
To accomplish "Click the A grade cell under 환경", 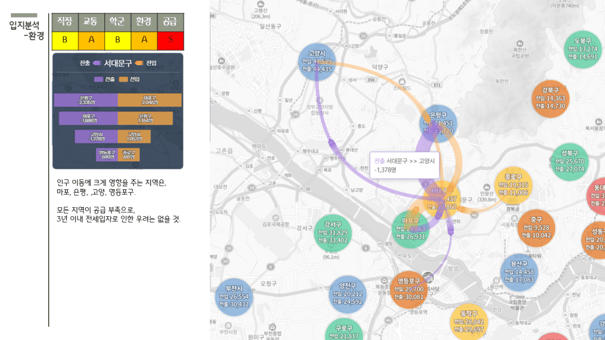I will click(144, 40).
